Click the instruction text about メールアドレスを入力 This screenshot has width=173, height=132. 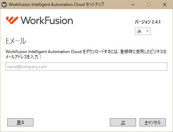pyautogui.click(x=86, y=54)
